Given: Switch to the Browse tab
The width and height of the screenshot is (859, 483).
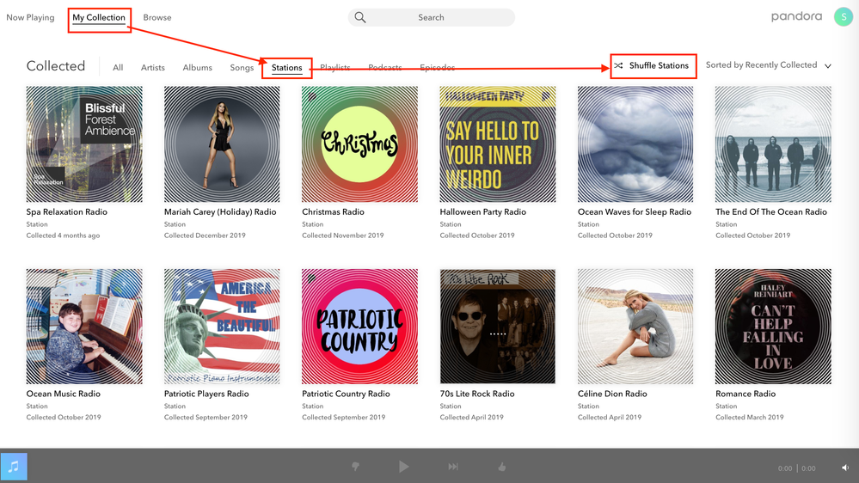Looking at the screenshot, I should point(156,17).
